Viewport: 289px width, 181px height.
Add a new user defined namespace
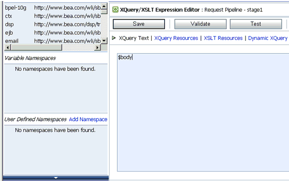tap(88, 119)
